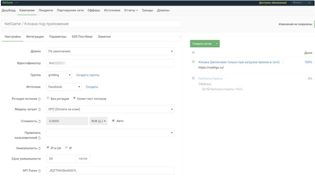Click the Доступно обновление notice
Image resolution: width=315 pixels, height=185 pixels.
pyautogui.click(x=273, y=3)
